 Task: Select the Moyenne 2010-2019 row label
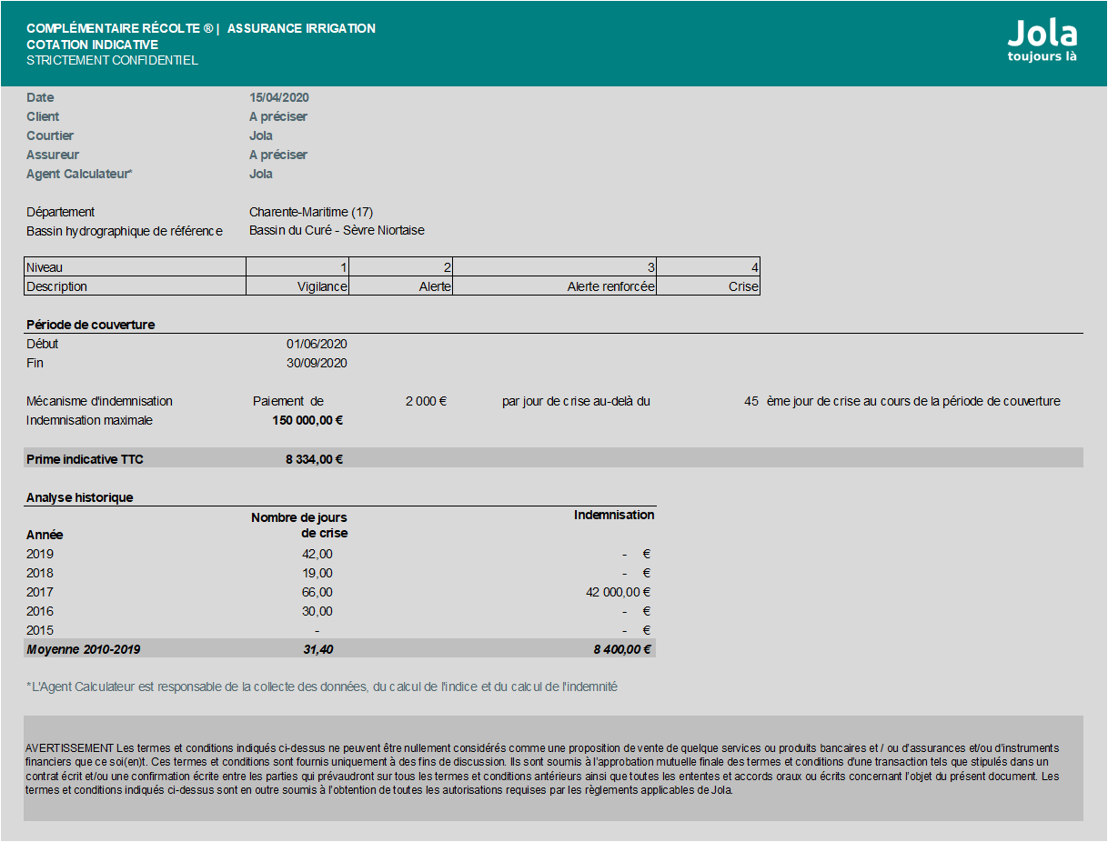[x=84, y=649]
